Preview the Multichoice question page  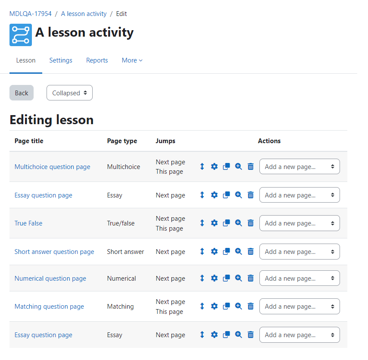point(238,166)
